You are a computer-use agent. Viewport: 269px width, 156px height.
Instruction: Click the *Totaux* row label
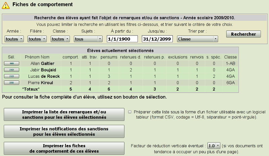31,89
